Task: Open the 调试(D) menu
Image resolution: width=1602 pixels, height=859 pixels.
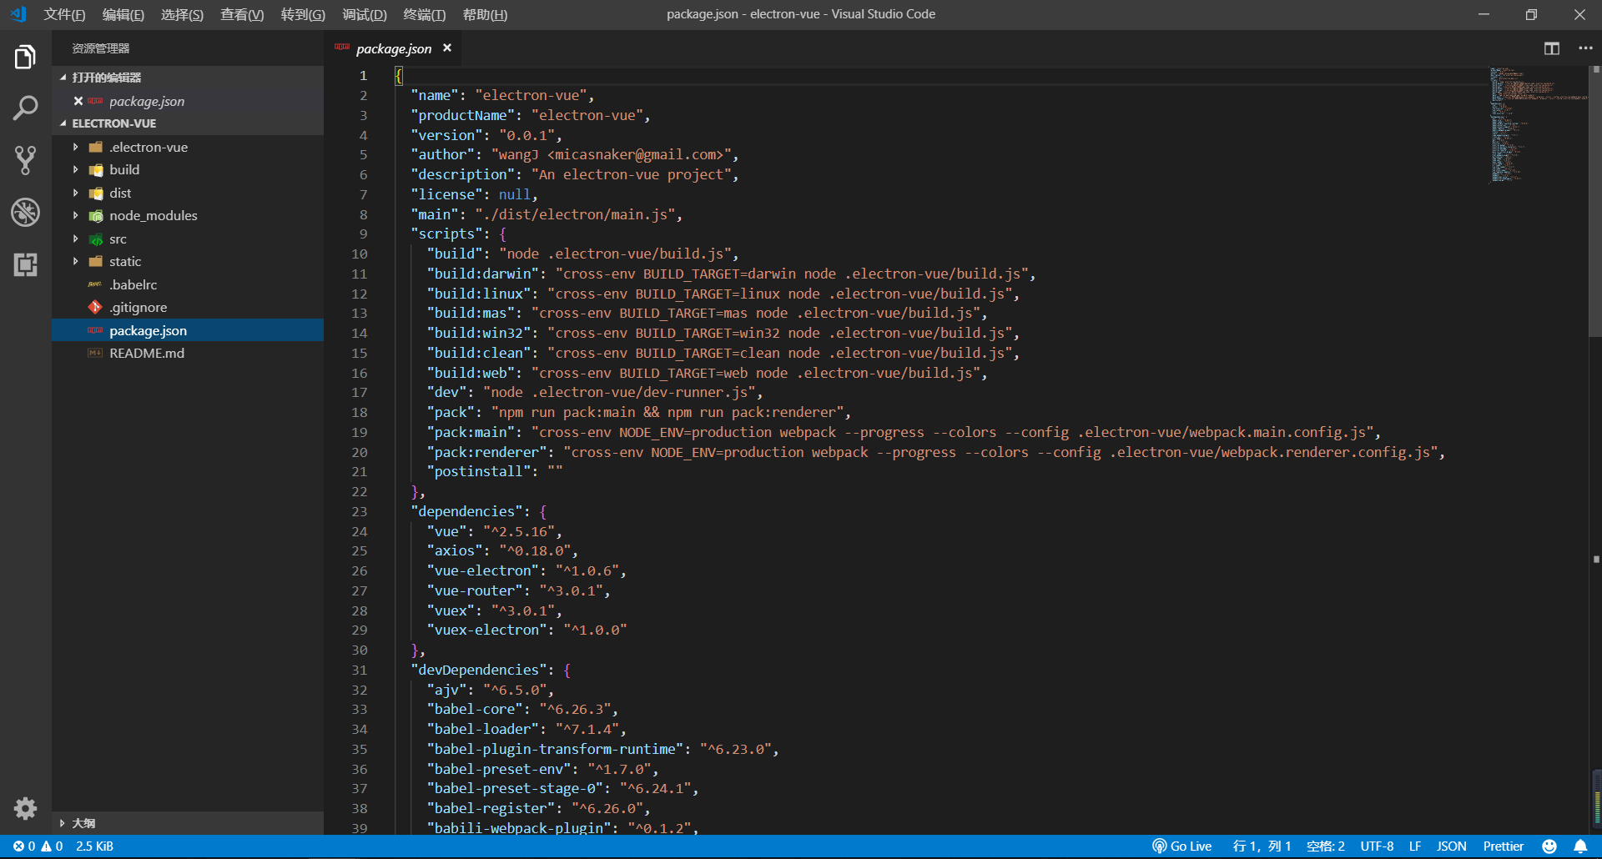Action: click(364, 14)
